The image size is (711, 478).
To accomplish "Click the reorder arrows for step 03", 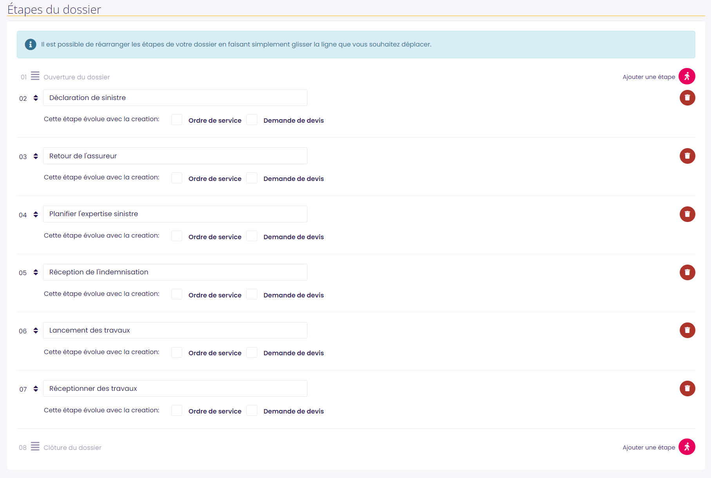I will coord(36,156).
